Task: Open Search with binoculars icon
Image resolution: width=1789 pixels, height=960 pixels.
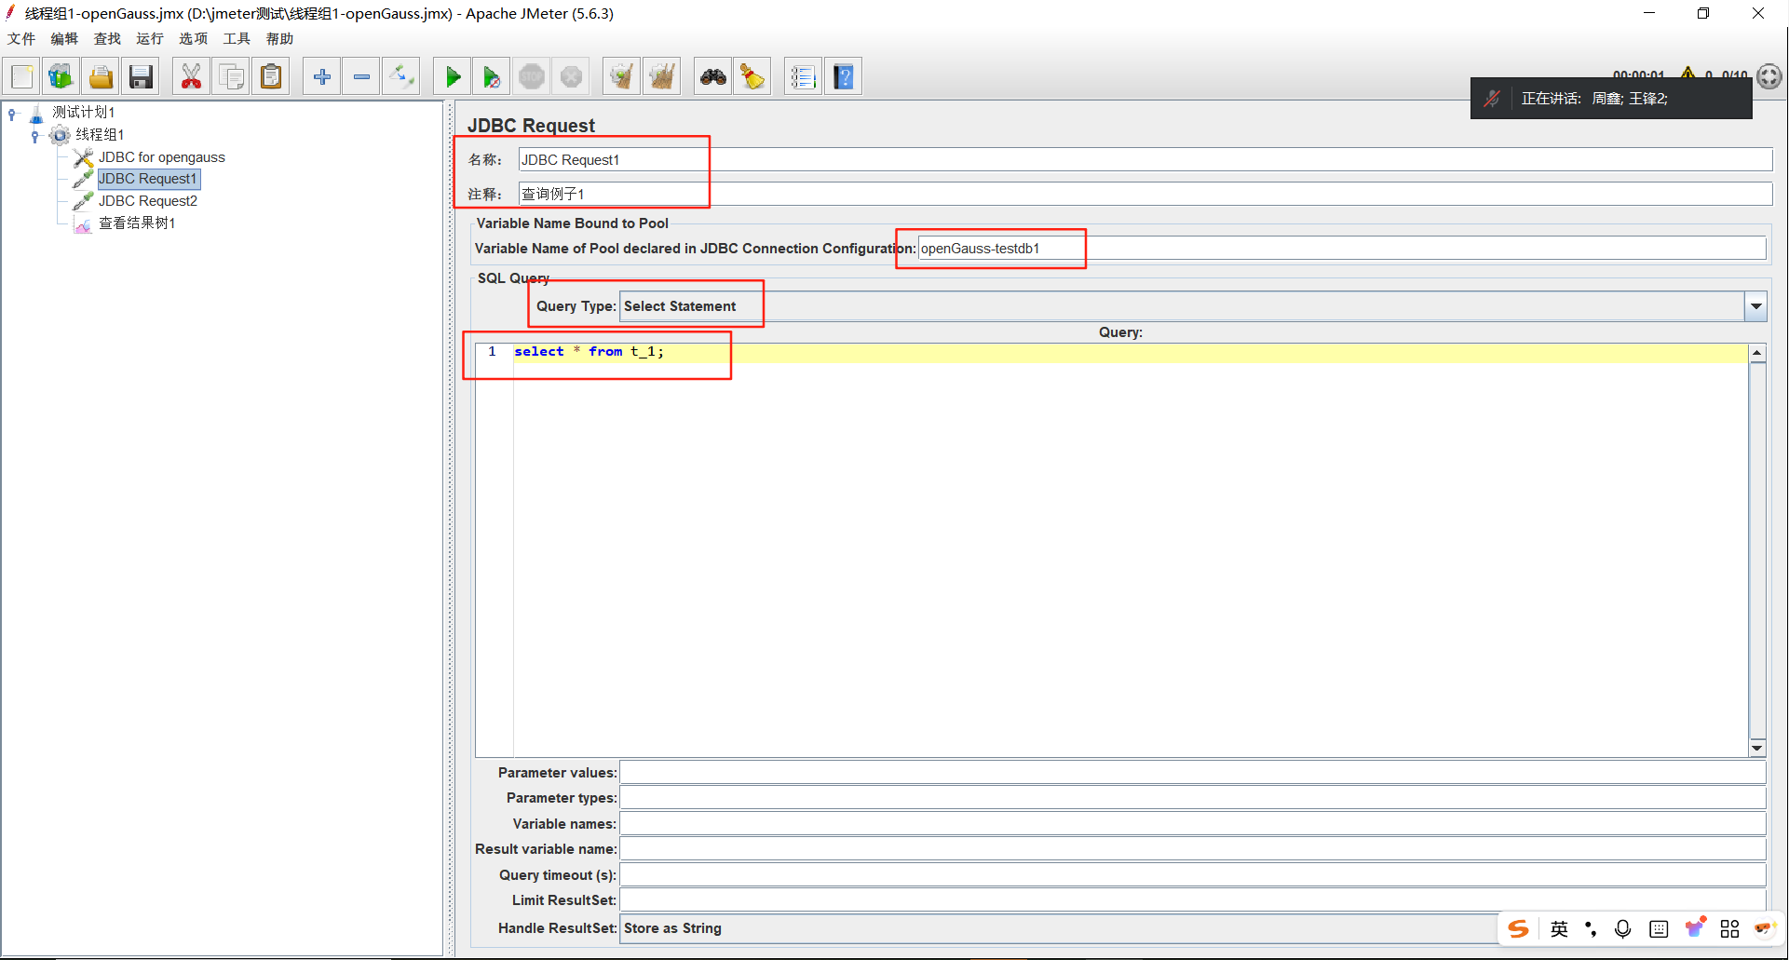Action: [713, 76]
